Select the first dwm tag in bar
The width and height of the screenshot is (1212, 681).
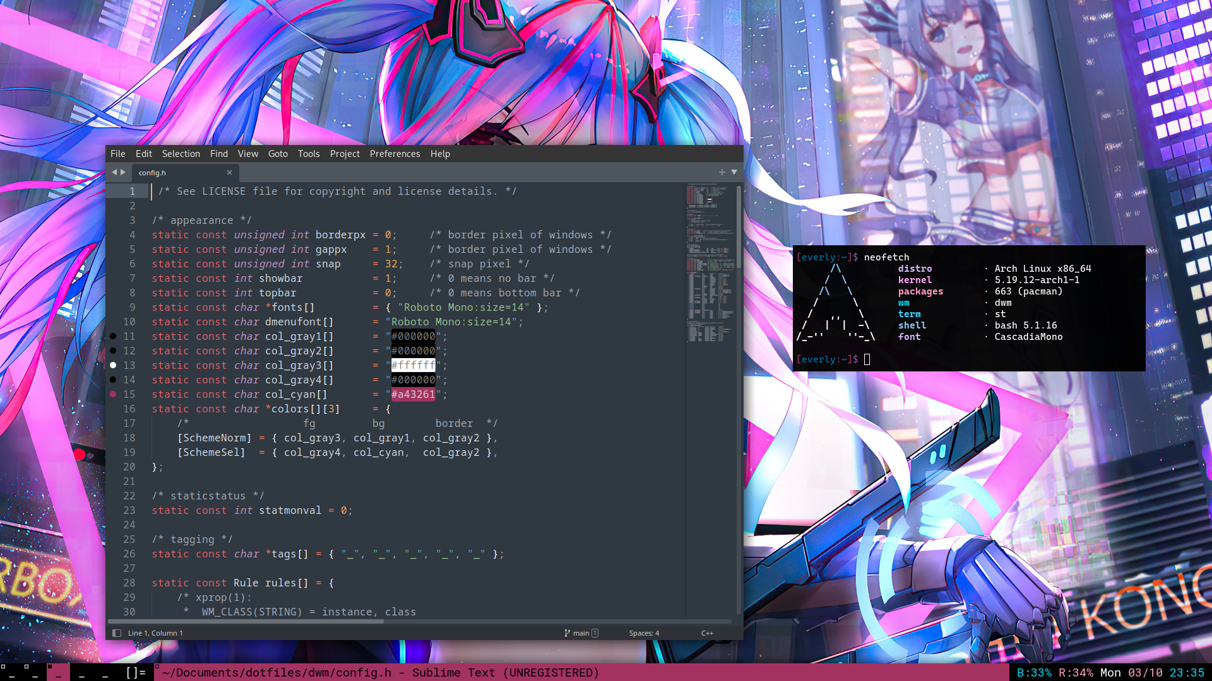pyautogui.click(x=11, y=673)
